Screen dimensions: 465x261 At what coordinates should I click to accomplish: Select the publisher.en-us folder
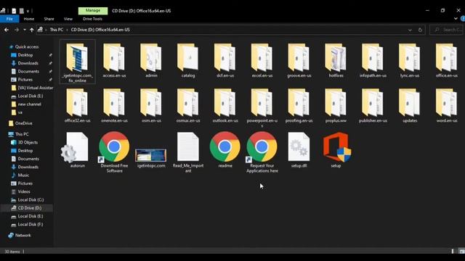click(373, 106)
